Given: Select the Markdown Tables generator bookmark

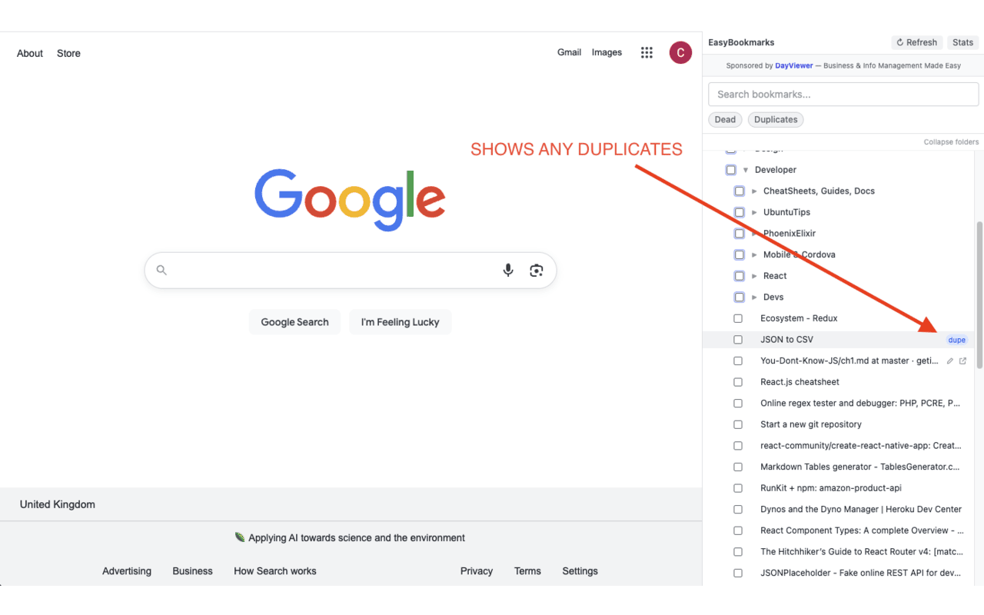Looking at the screenshot, I should click(x=860, y=467).
